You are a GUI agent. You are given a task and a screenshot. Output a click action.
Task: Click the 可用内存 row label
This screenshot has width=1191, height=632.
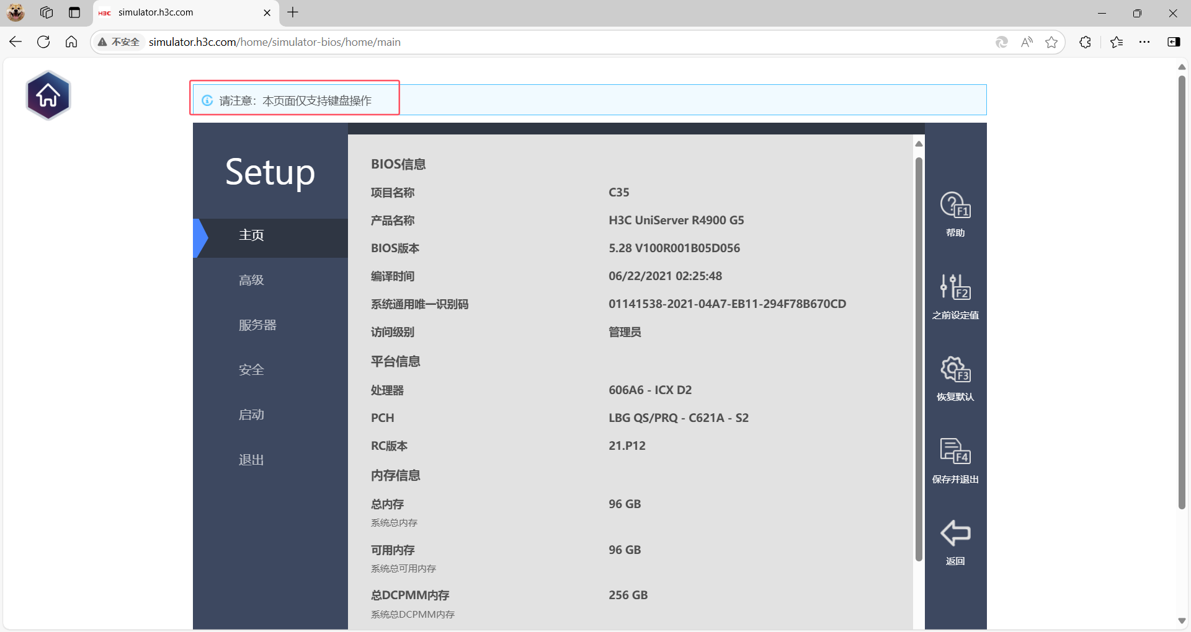(x=393, y=550)
